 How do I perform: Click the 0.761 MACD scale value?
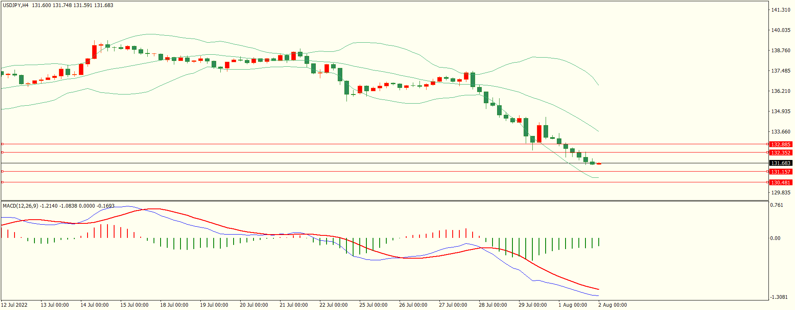776,205
